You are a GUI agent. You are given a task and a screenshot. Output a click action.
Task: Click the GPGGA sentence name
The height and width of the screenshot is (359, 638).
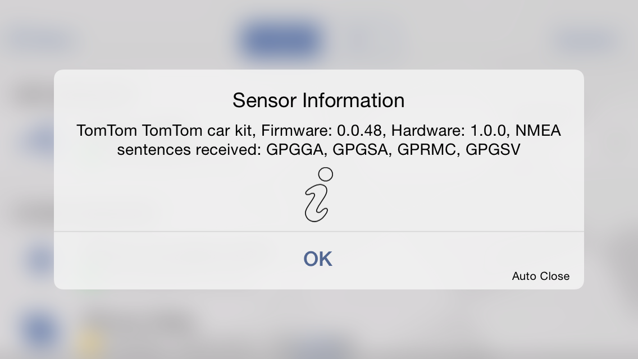295,150
